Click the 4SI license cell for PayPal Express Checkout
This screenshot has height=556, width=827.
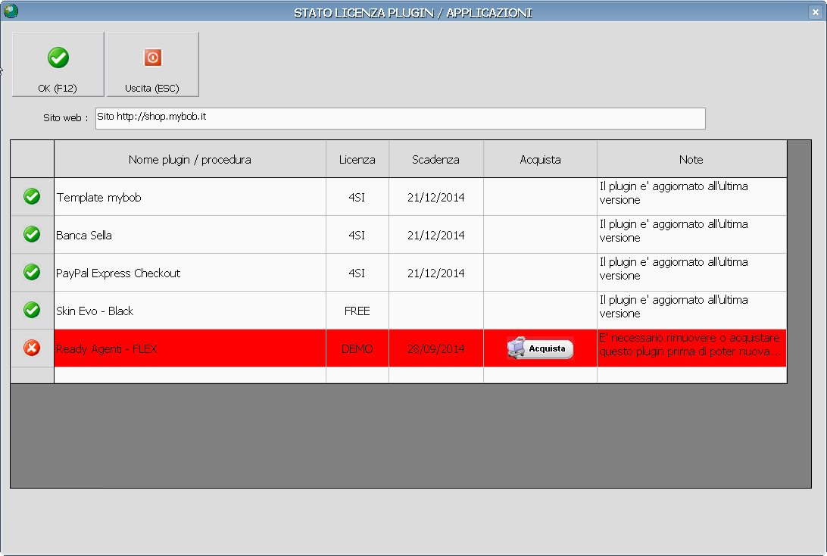click(x=357, y=273)
